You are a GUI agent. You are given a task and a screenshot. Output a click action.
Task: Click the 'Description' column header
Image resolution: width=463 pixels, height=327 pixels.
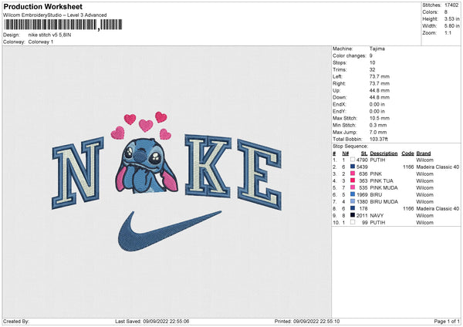[x=384, y=153]
